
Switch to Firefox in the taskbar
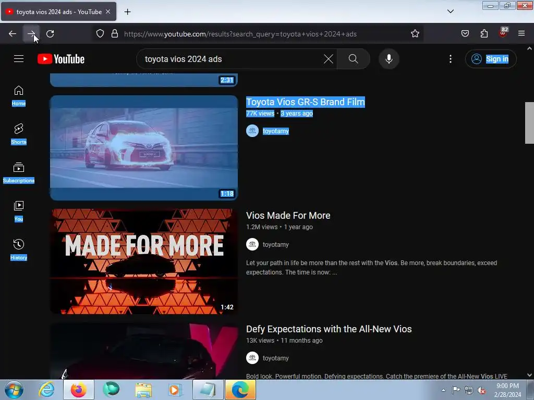click(x=79, y=390)
